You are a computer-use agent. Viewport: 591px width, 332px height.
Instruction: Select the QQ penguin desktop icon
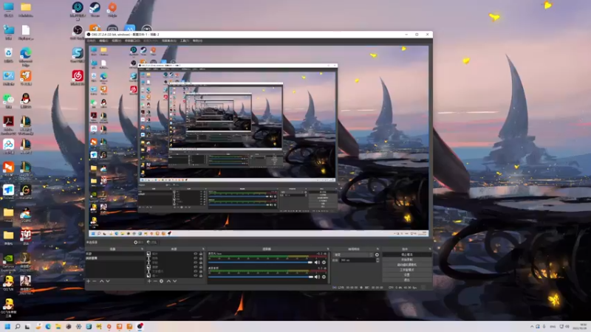(26, 100)
